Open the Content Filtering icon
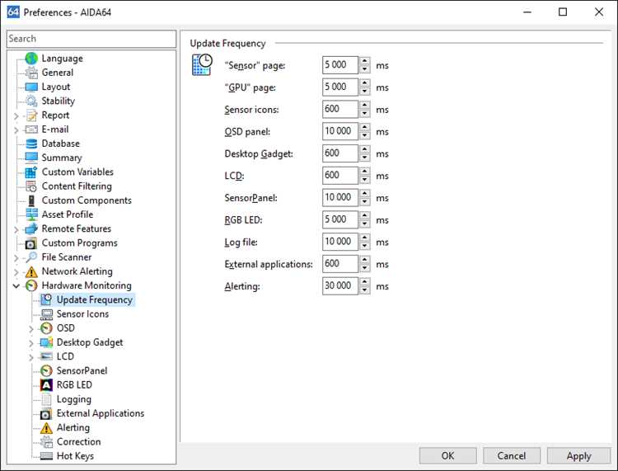Image resolution: width=618 pixels, height=471 pixels. click(31, 186)
